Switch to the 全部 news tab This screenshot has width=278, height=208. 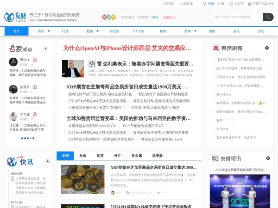coord(65,156)
